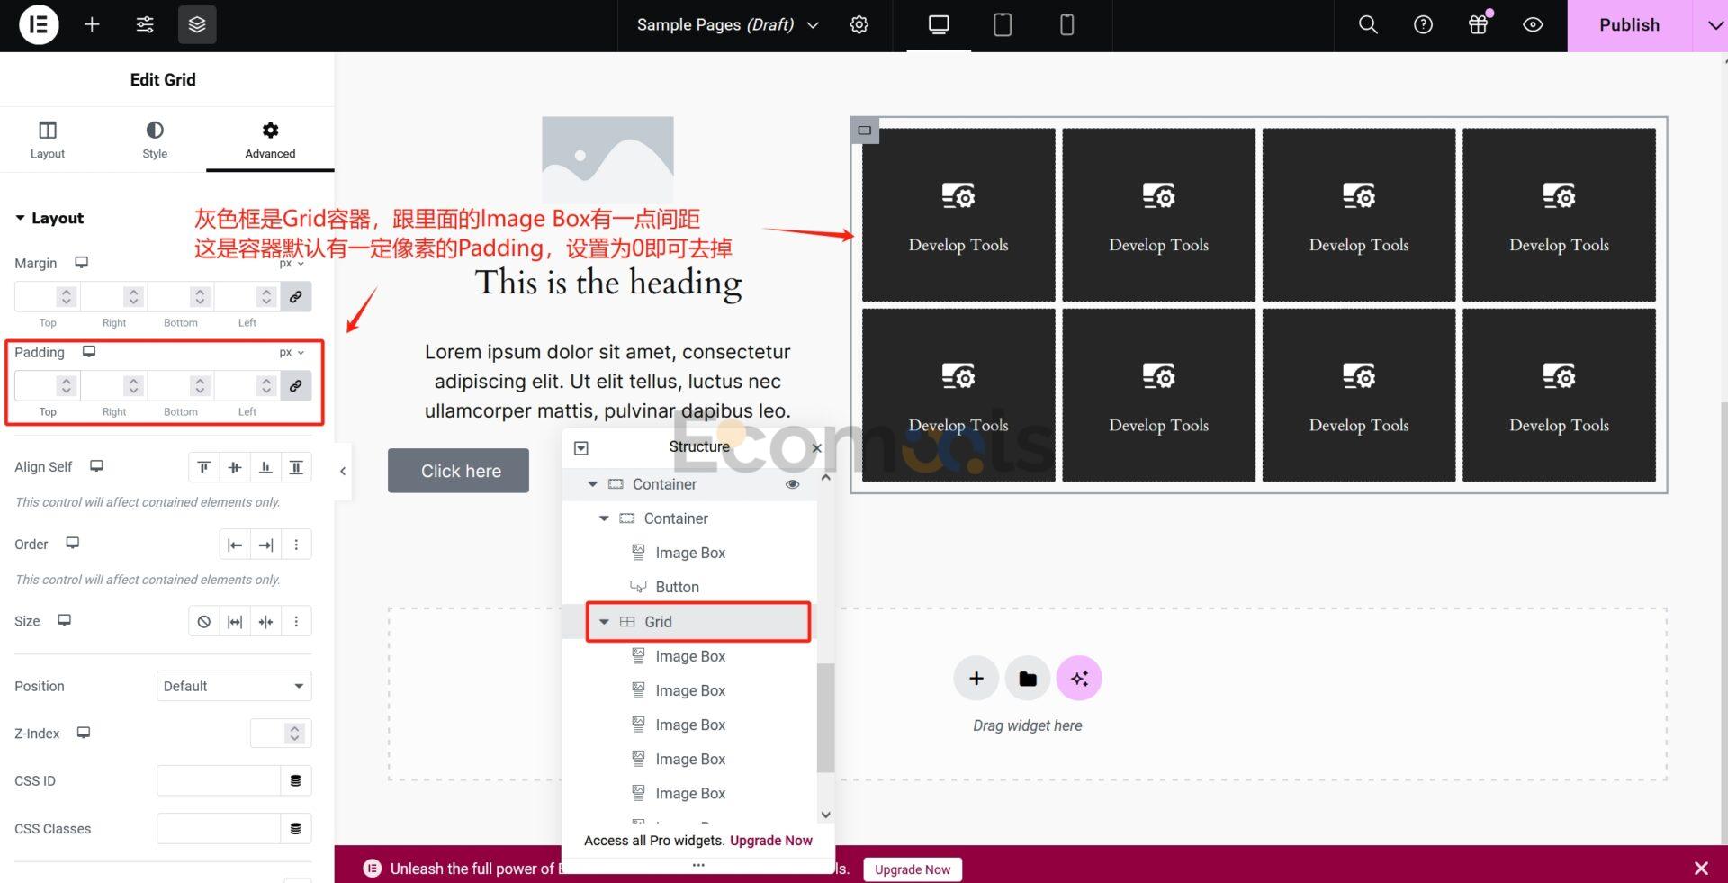
Task: Open page settings gear icon
Action: 859,25
